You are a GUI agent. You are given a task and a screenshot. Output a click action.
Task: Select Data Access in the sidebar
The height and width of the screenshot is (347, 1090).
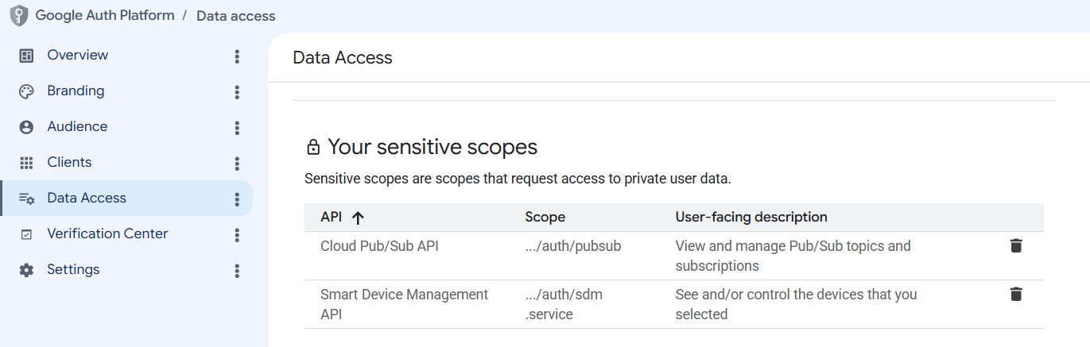[87, 198]
